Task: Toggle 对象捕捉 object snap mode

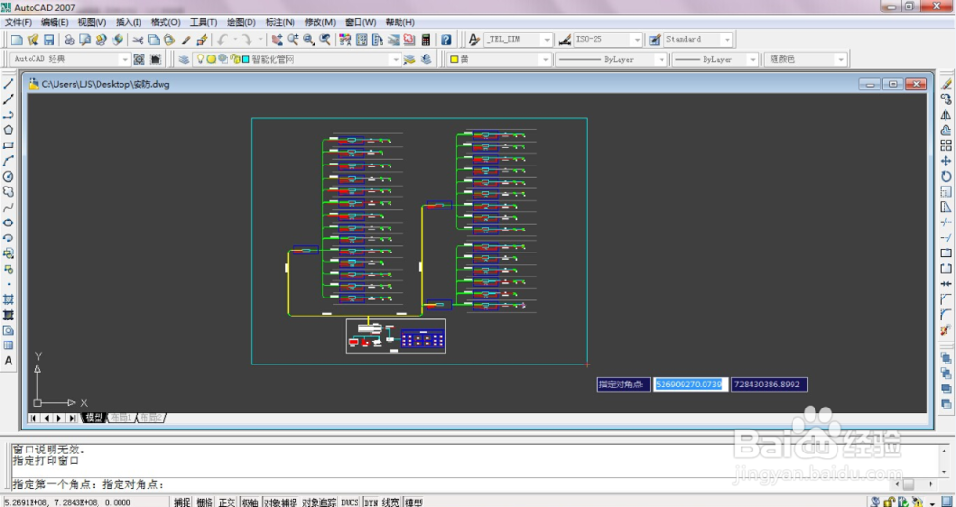Action: pos(280,503)
